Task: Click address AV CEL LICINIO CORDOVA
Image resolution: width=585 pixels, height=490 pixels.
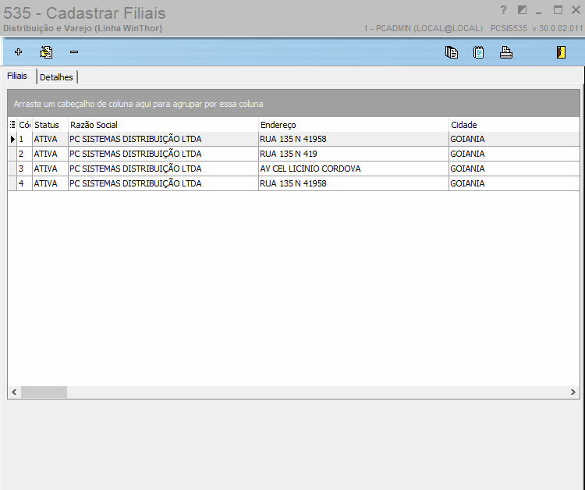Action: tap(353, 169)
